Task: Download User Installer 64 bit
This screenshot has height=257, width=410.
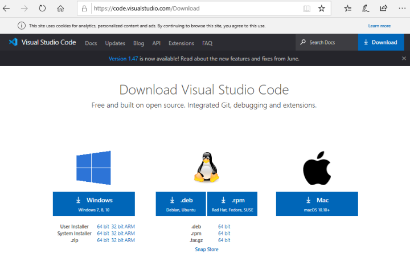Action: (103, 226)
